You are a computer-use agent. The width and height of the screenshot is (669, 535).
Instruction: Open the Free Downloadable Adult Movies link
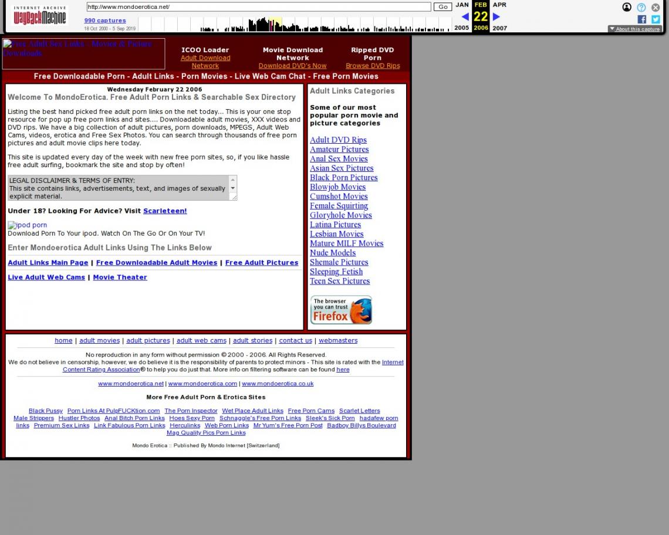click(157, 263)
